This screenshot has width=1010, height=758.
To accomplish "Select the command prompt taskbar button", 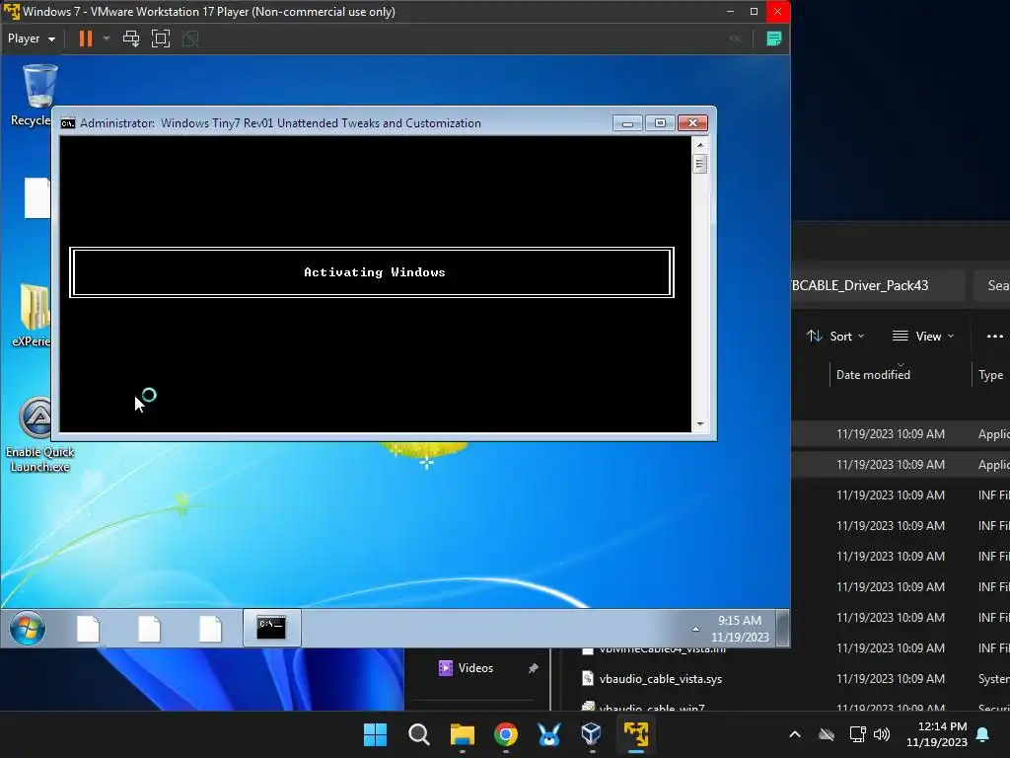I will pyautogui.click(x=271, y=628).
